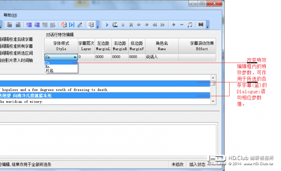Pause the video playback

tap(123, 25)
